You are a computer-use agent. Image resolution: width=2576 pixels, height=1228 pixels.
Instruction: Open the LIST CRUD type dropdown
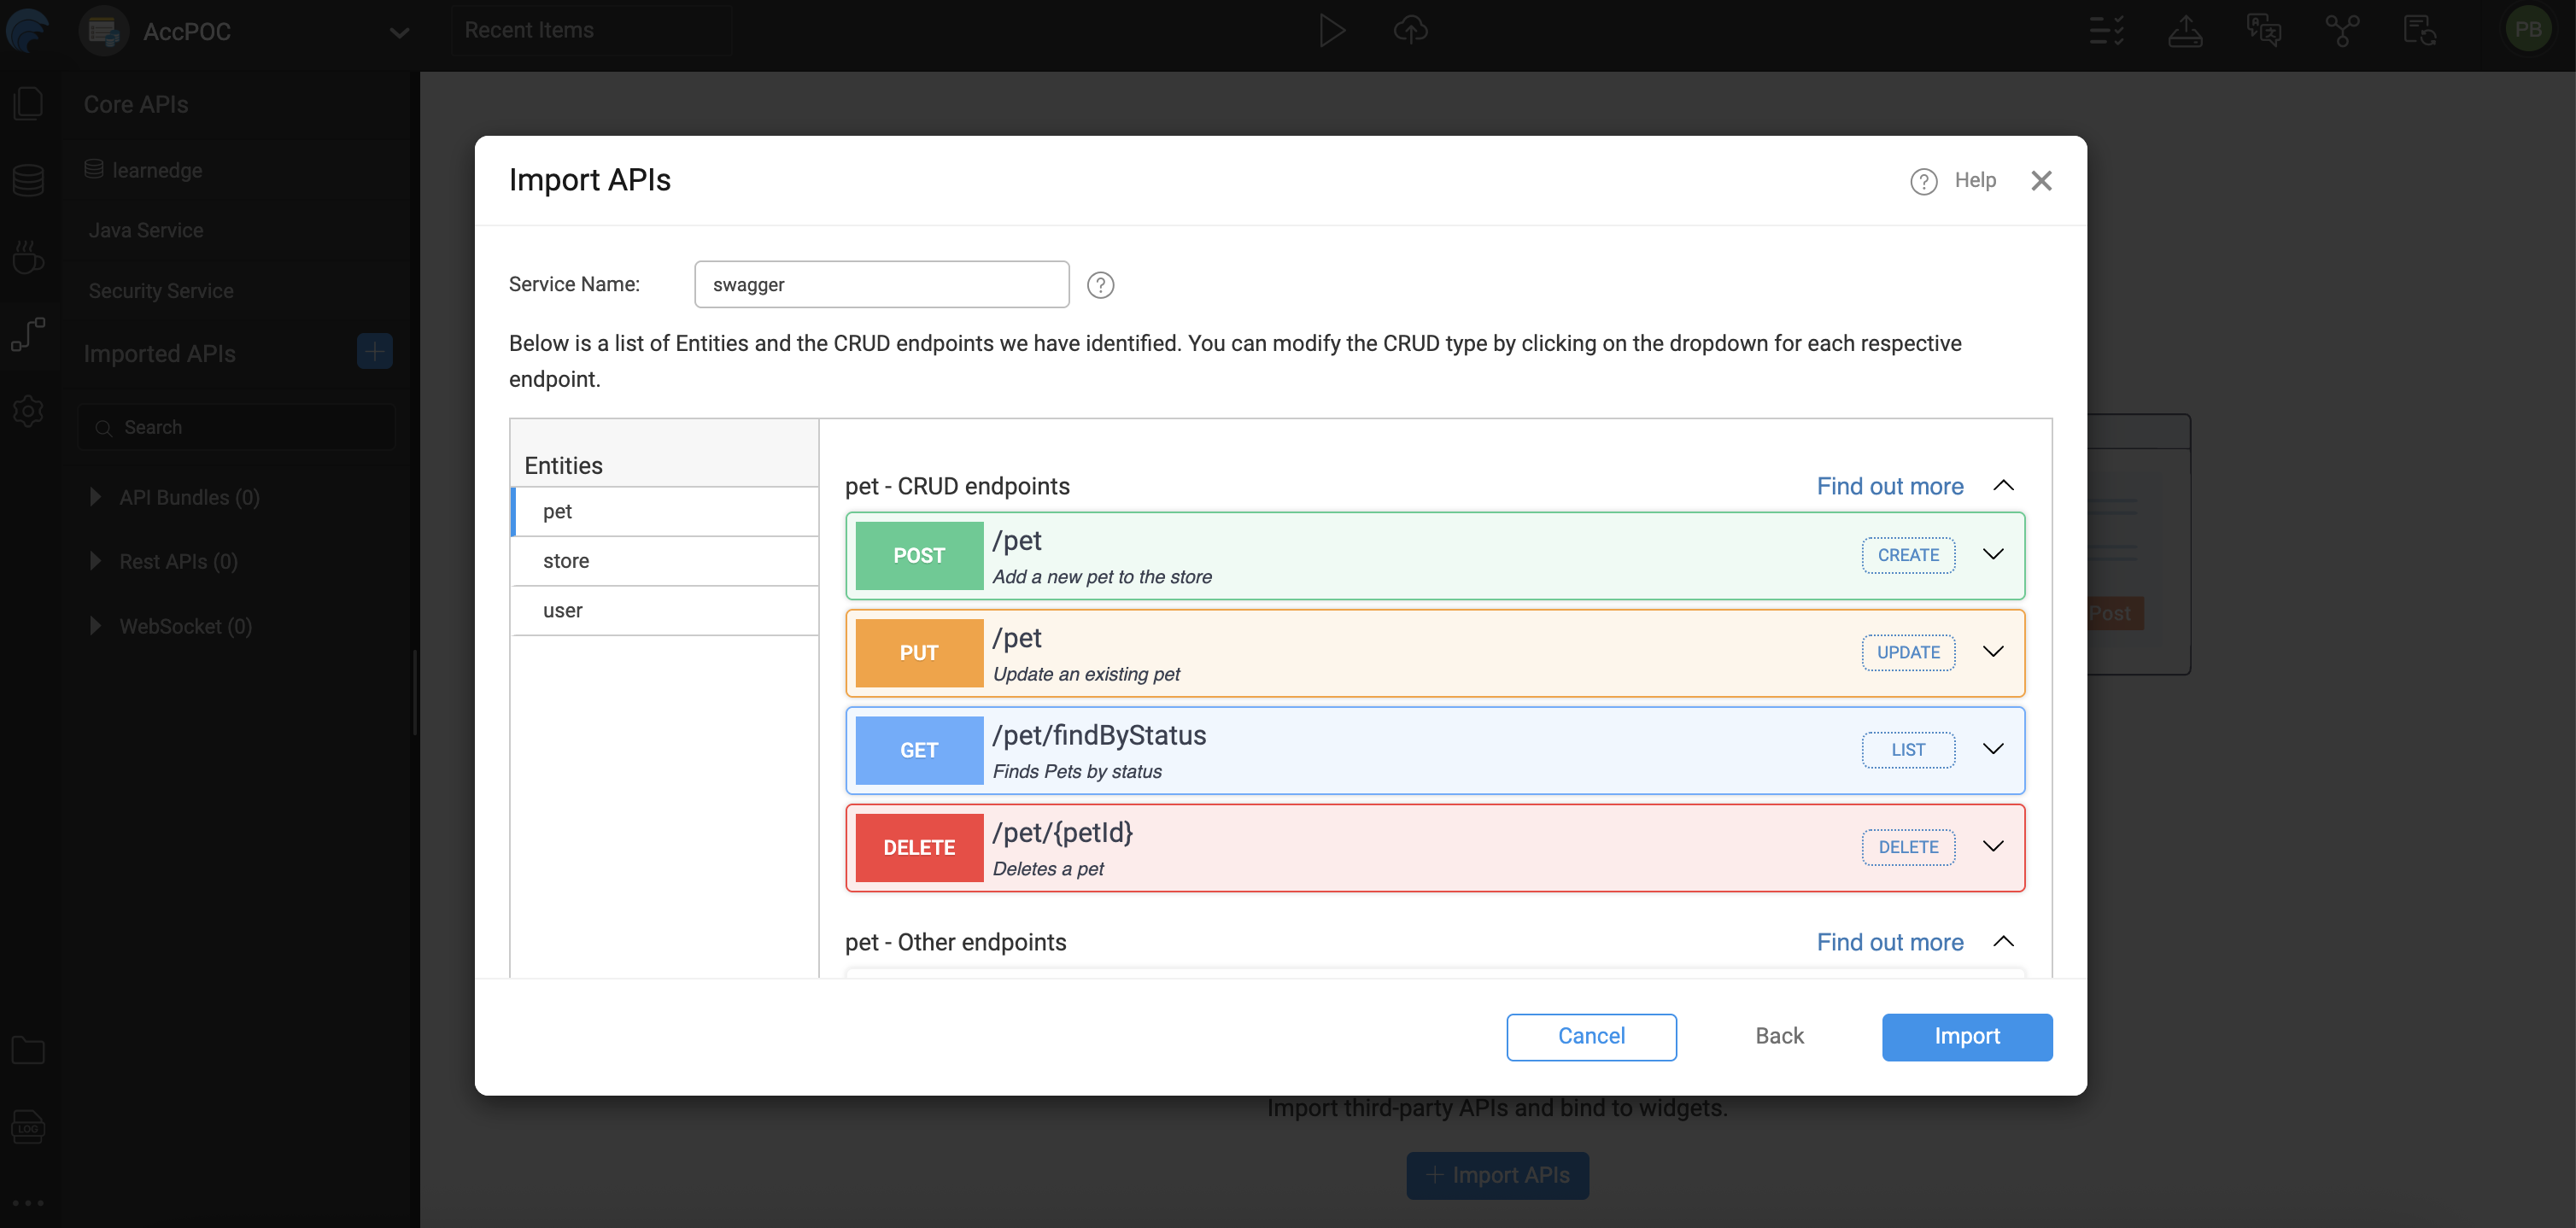click(1907, 749)
